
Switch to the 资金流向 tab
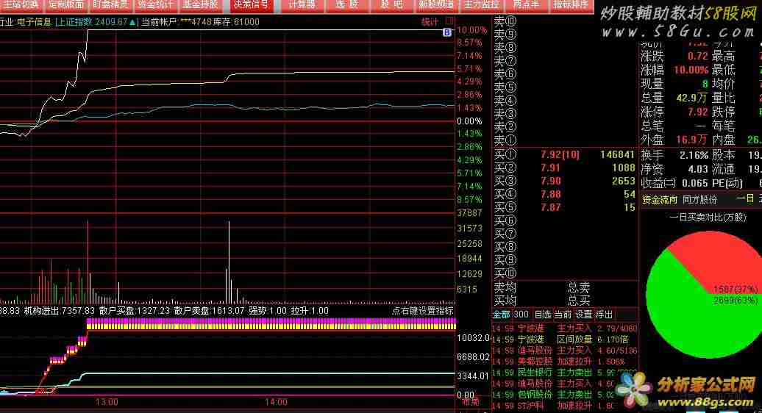(660, 199)
